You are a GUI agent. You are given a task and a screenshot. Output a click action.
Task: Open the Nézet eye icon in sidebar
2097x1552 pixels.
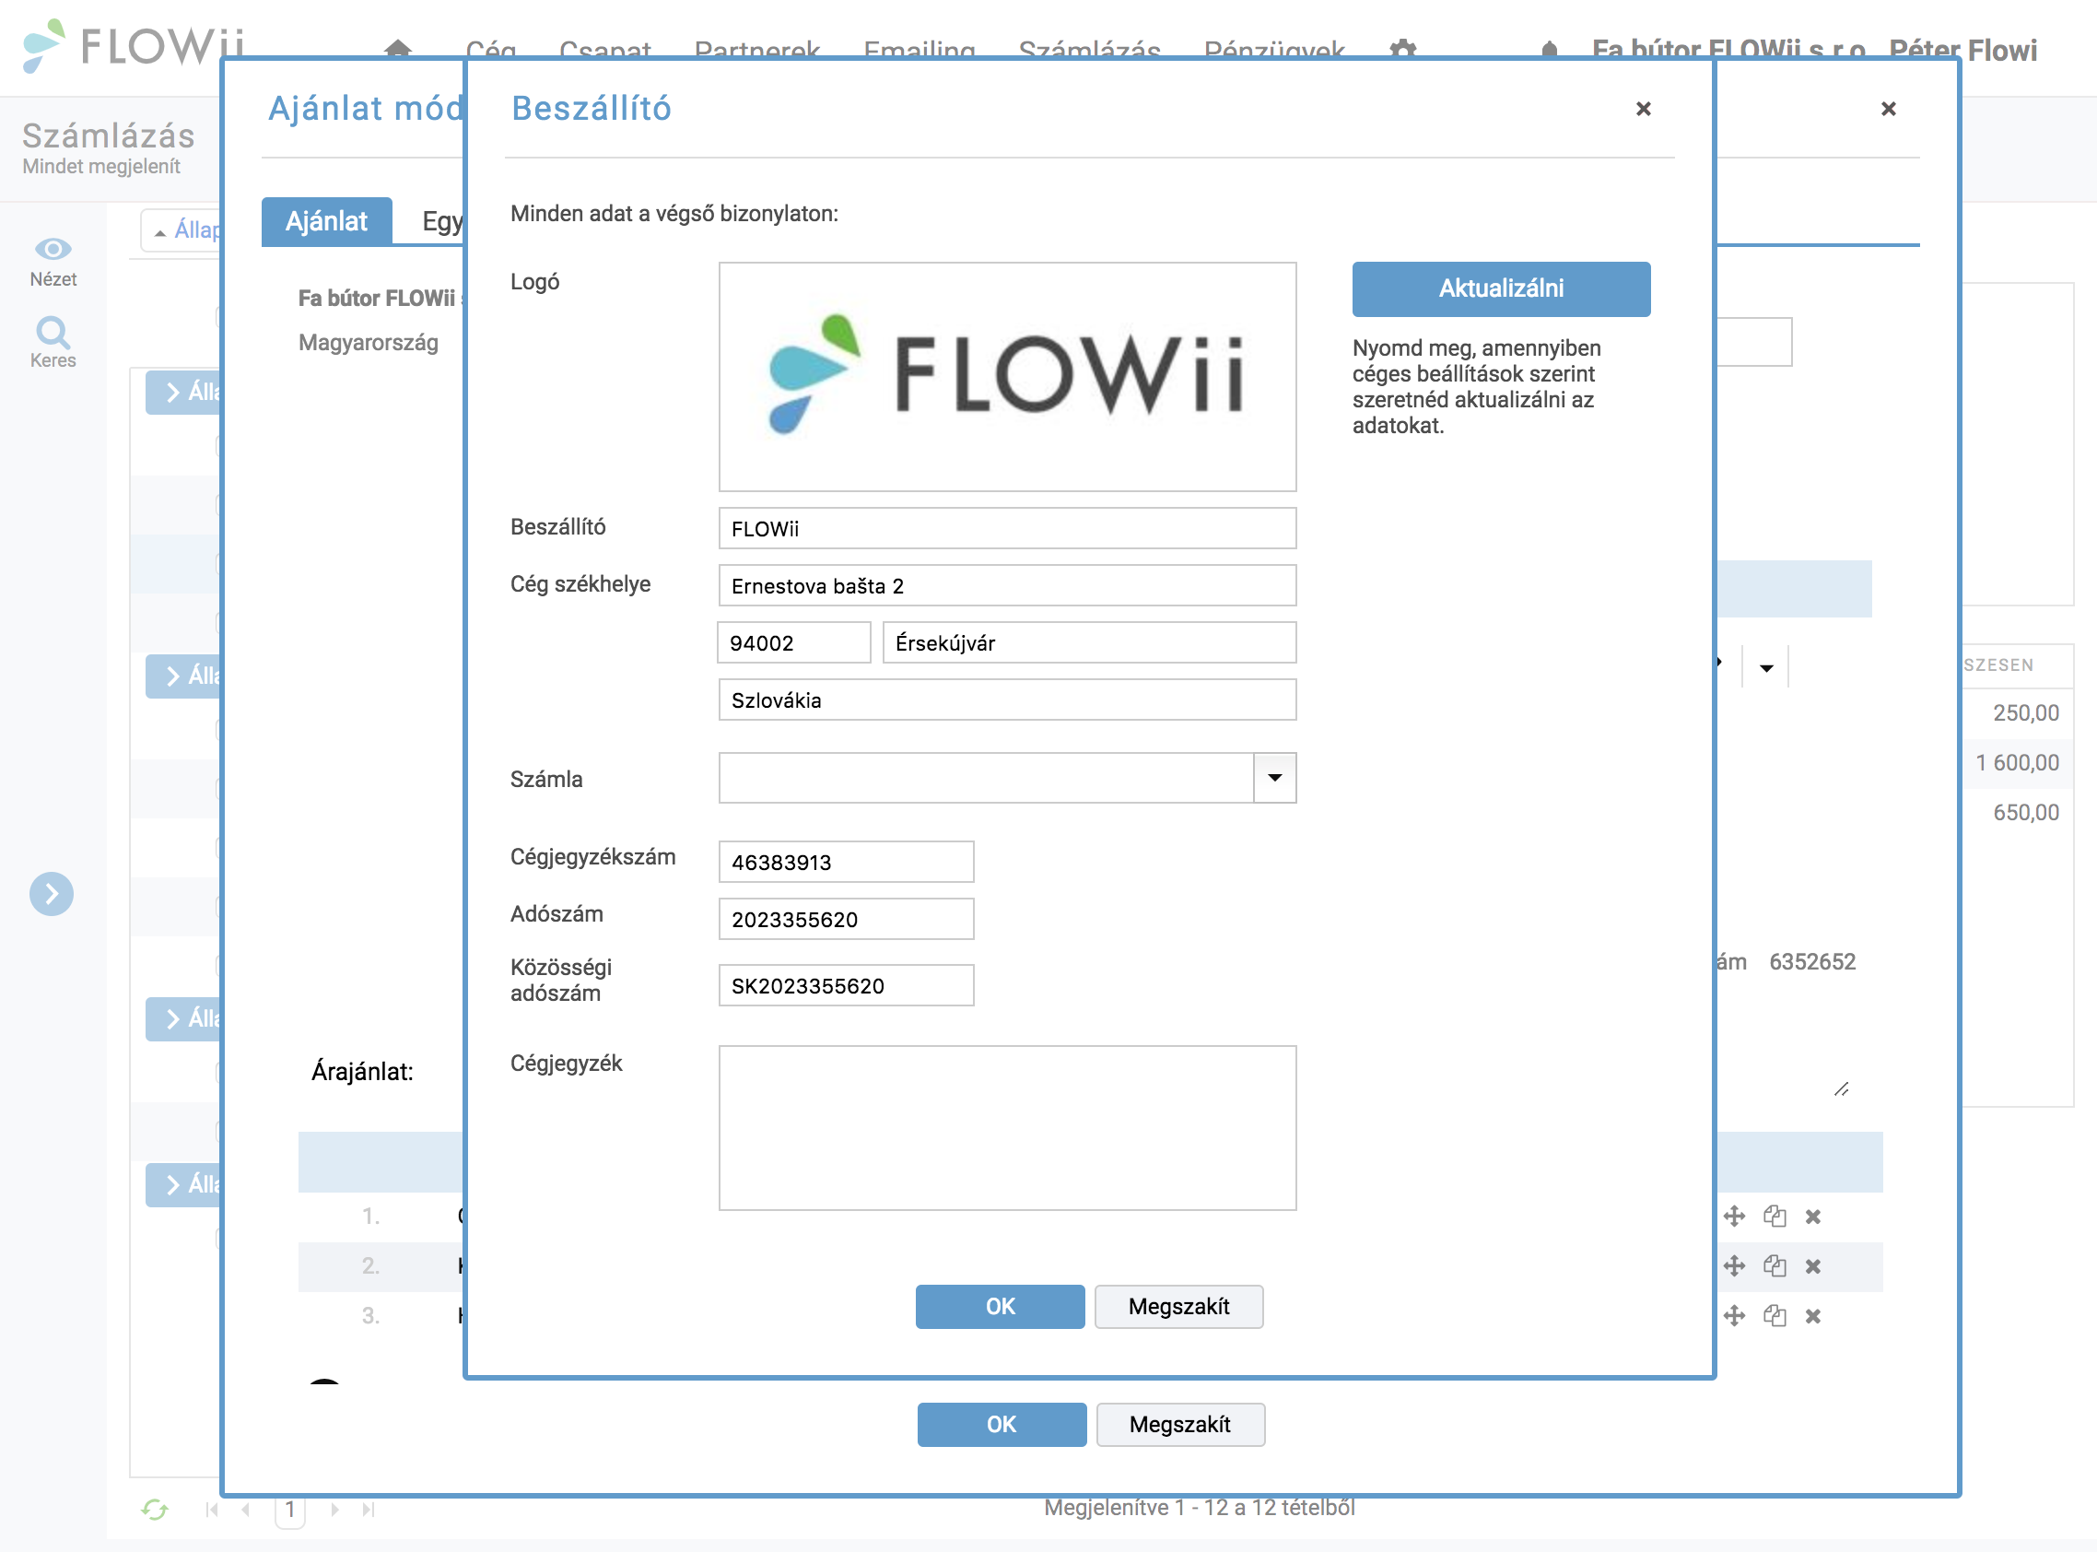coord(53,249)
